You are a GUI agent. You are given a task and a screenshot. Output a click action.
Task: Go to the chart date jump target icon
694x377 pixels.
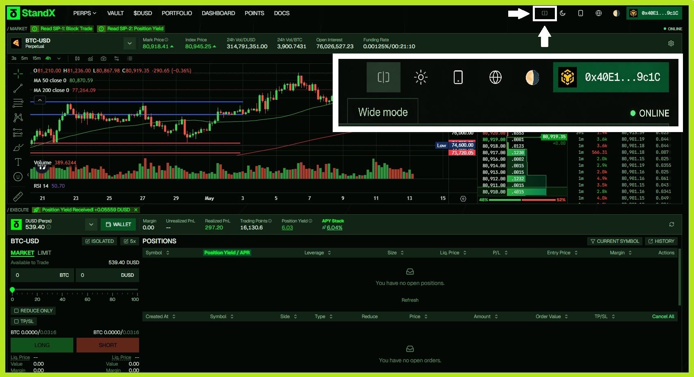point(463,199)
